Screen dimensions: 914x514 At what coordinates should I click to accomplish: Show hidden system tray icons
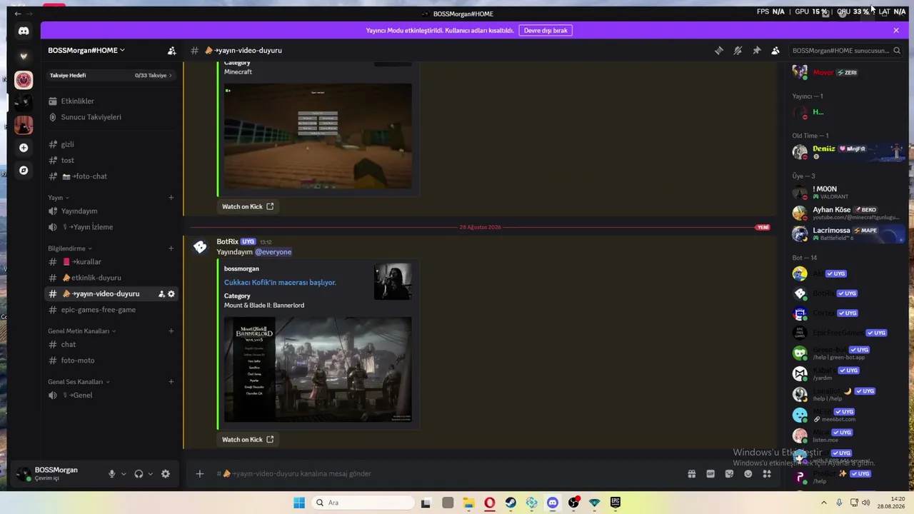[824, 503]
